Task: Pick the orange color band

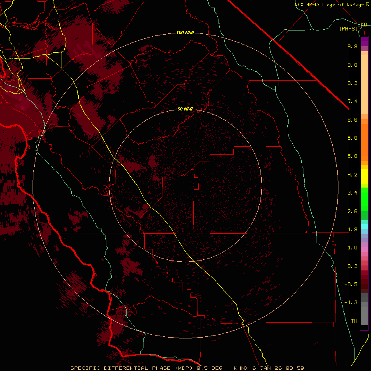Action: pyautogui.click(x=364, y=142)
